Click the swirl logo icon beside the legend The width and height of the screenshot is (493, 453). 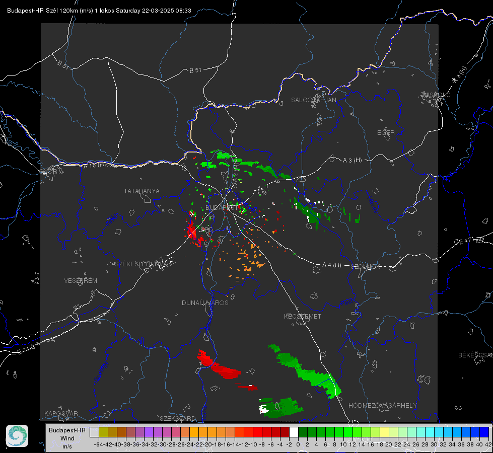[x=17, y=436]
